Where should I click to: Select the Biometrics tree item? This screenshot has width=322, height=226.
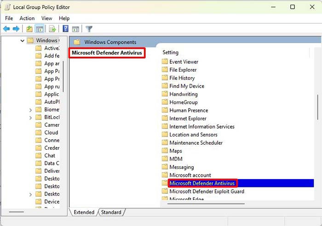[52, 110]
